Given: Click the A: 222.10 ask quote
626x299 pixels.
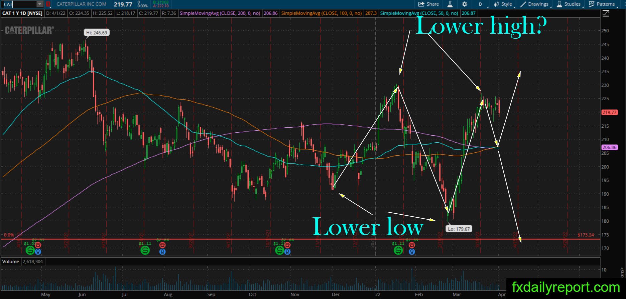Looking at the screenshot, I should tap(161, 6).
